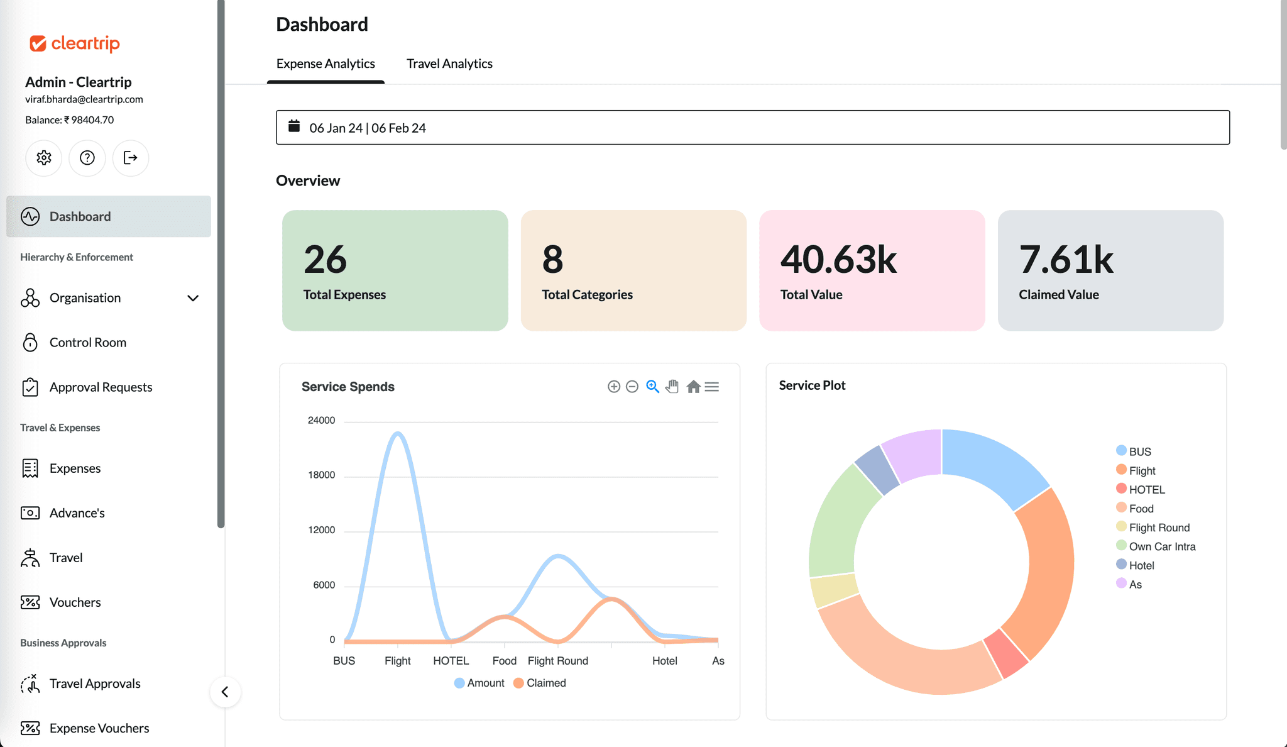Click the logout arrow icon
1287x747 pixels.
tap(130, 158)
